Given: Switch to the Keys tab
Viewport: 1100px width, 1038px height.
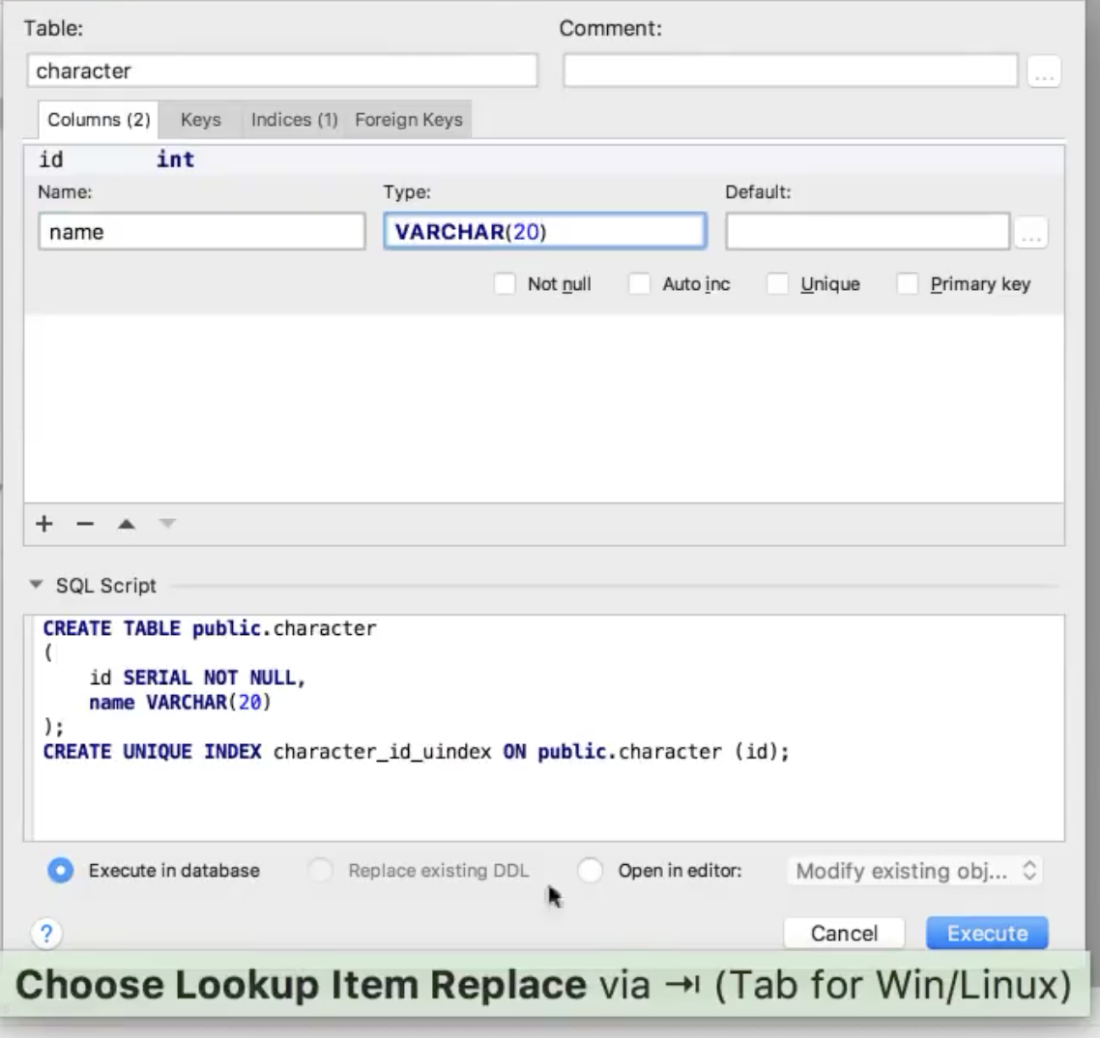Looking at the screenshot, I should 200,120.
